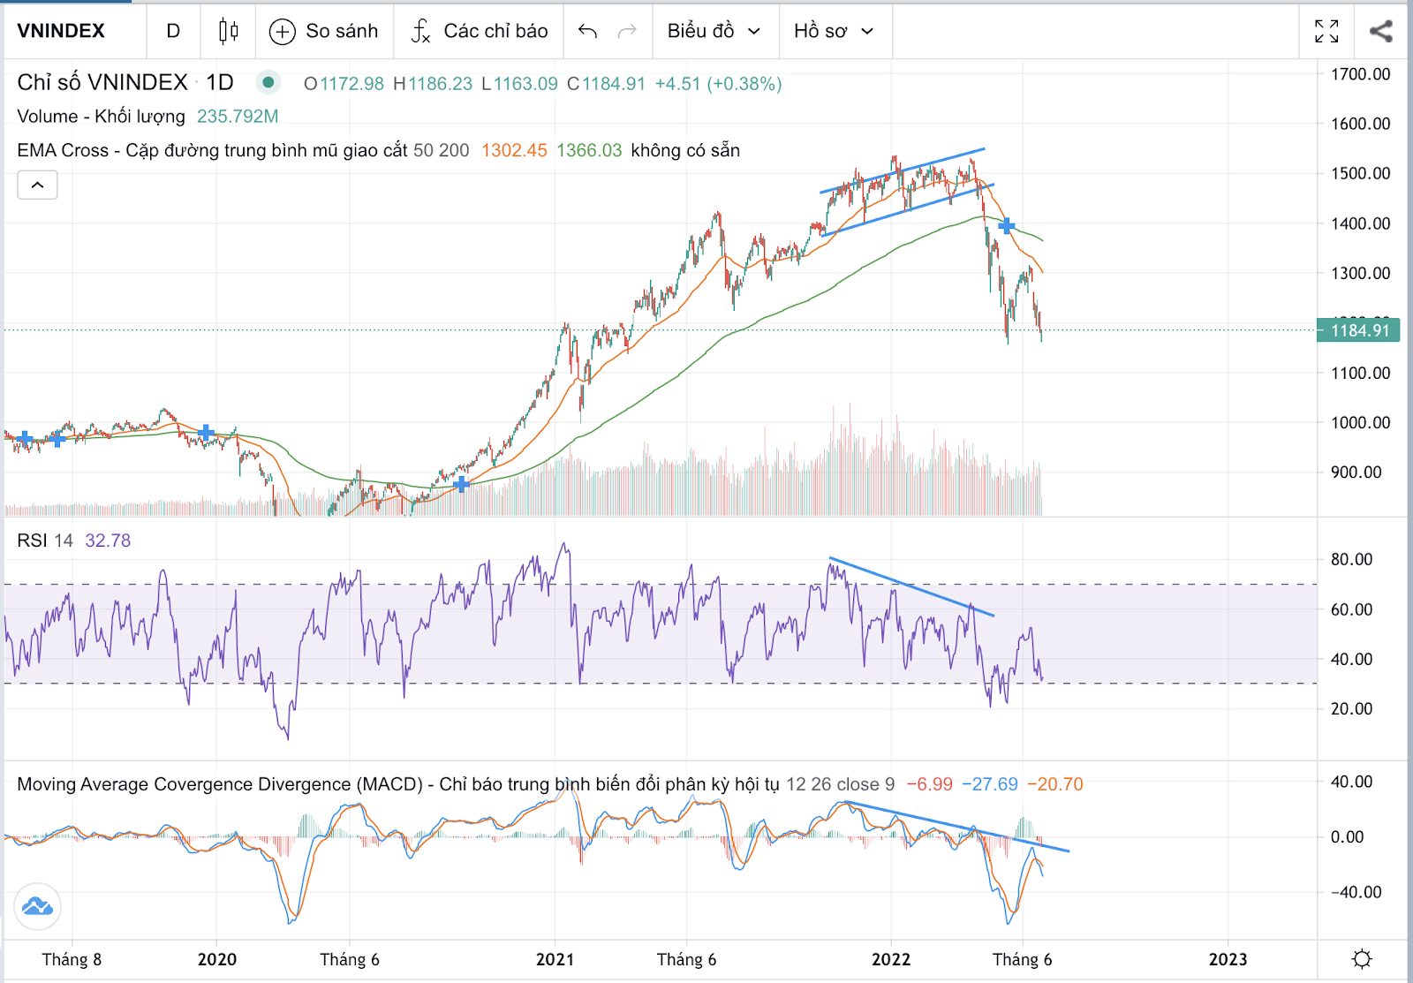Click the MACD indicator title

pos(397,784)
